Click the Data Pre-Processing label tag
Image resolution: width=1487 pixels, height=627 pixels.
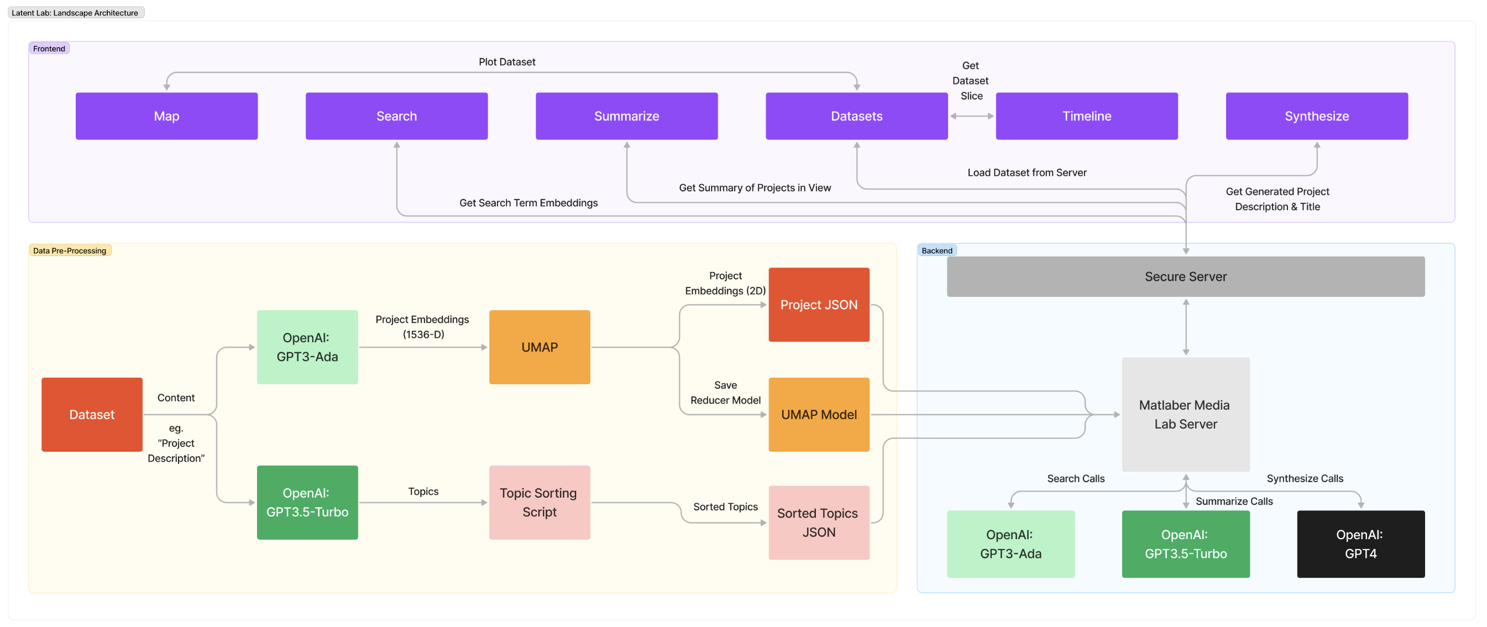coord(69,250)
